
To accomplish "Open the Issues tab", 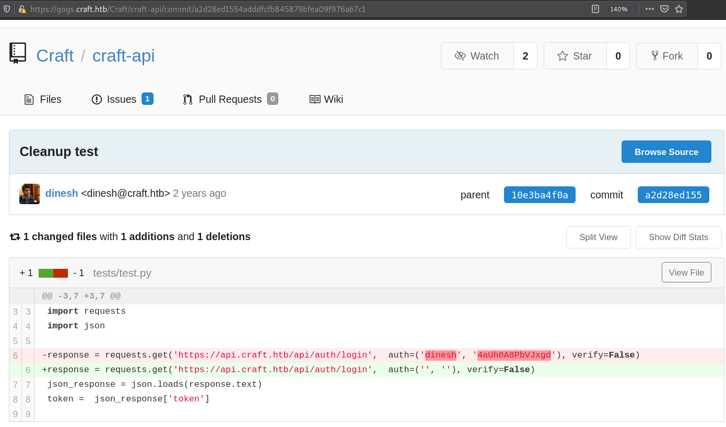I will 122,99.
